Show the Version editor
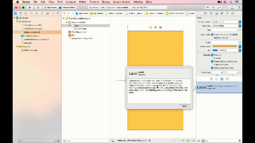 [x=219, y=7]
